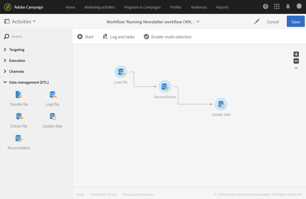This screenshot has height=199, width=306.
Task: Zoom in the canvas with plus icon
Action: tap(296, 54)
